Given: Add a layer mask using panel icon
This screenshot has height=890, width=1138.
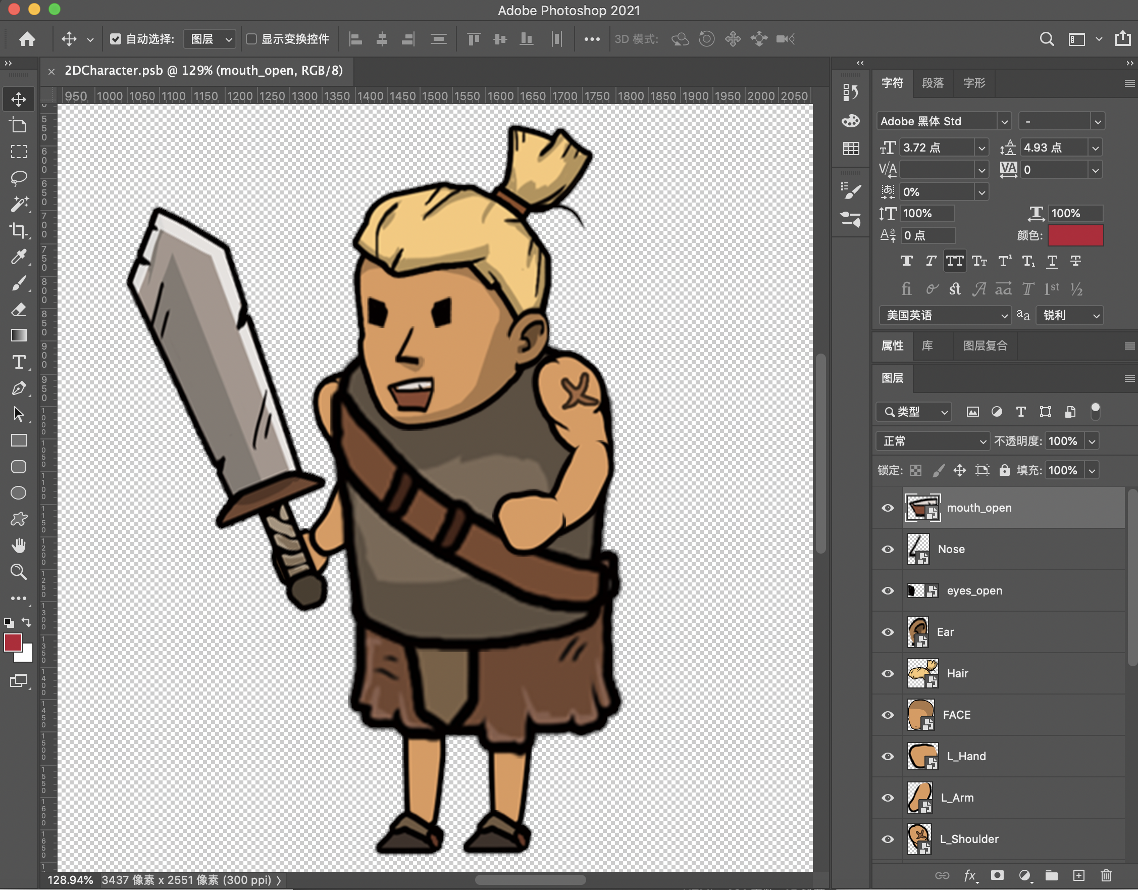Looking at the screenshot, I should click(x=997, y=875).
